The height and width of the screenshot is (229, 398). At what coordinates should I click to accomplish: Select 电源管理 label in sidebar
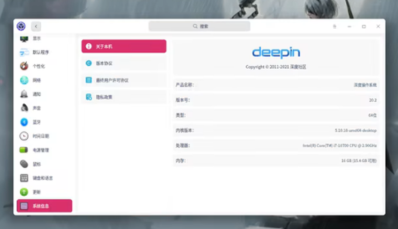[x=41, y=150]
